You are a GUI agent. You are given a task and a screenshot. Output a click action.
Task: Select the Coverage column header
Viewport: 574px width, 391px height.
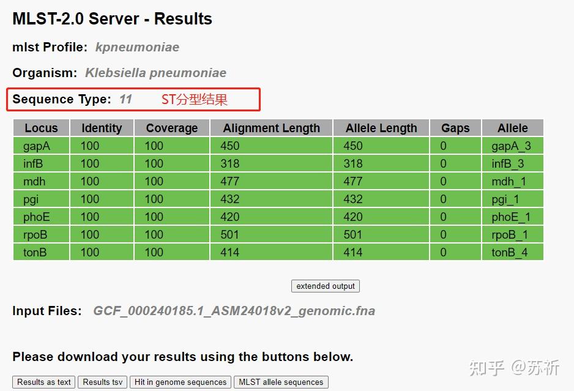[172, 128]
